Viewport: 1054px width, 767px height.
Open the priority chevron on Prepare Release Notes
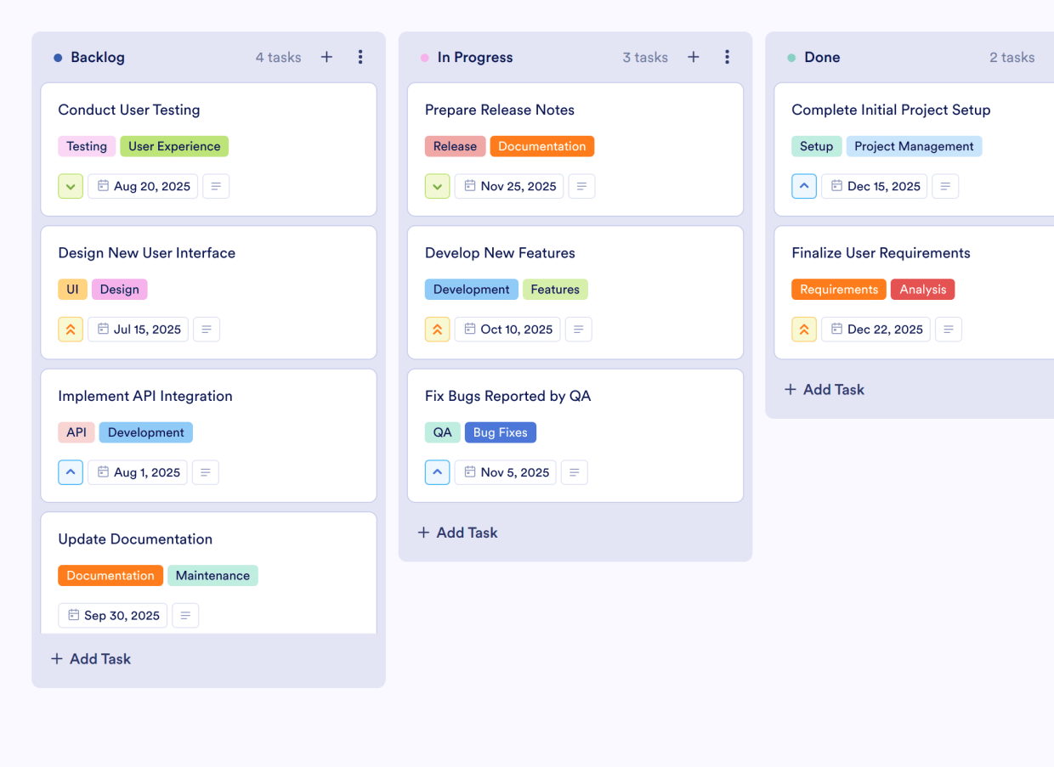tap(437, 186)
